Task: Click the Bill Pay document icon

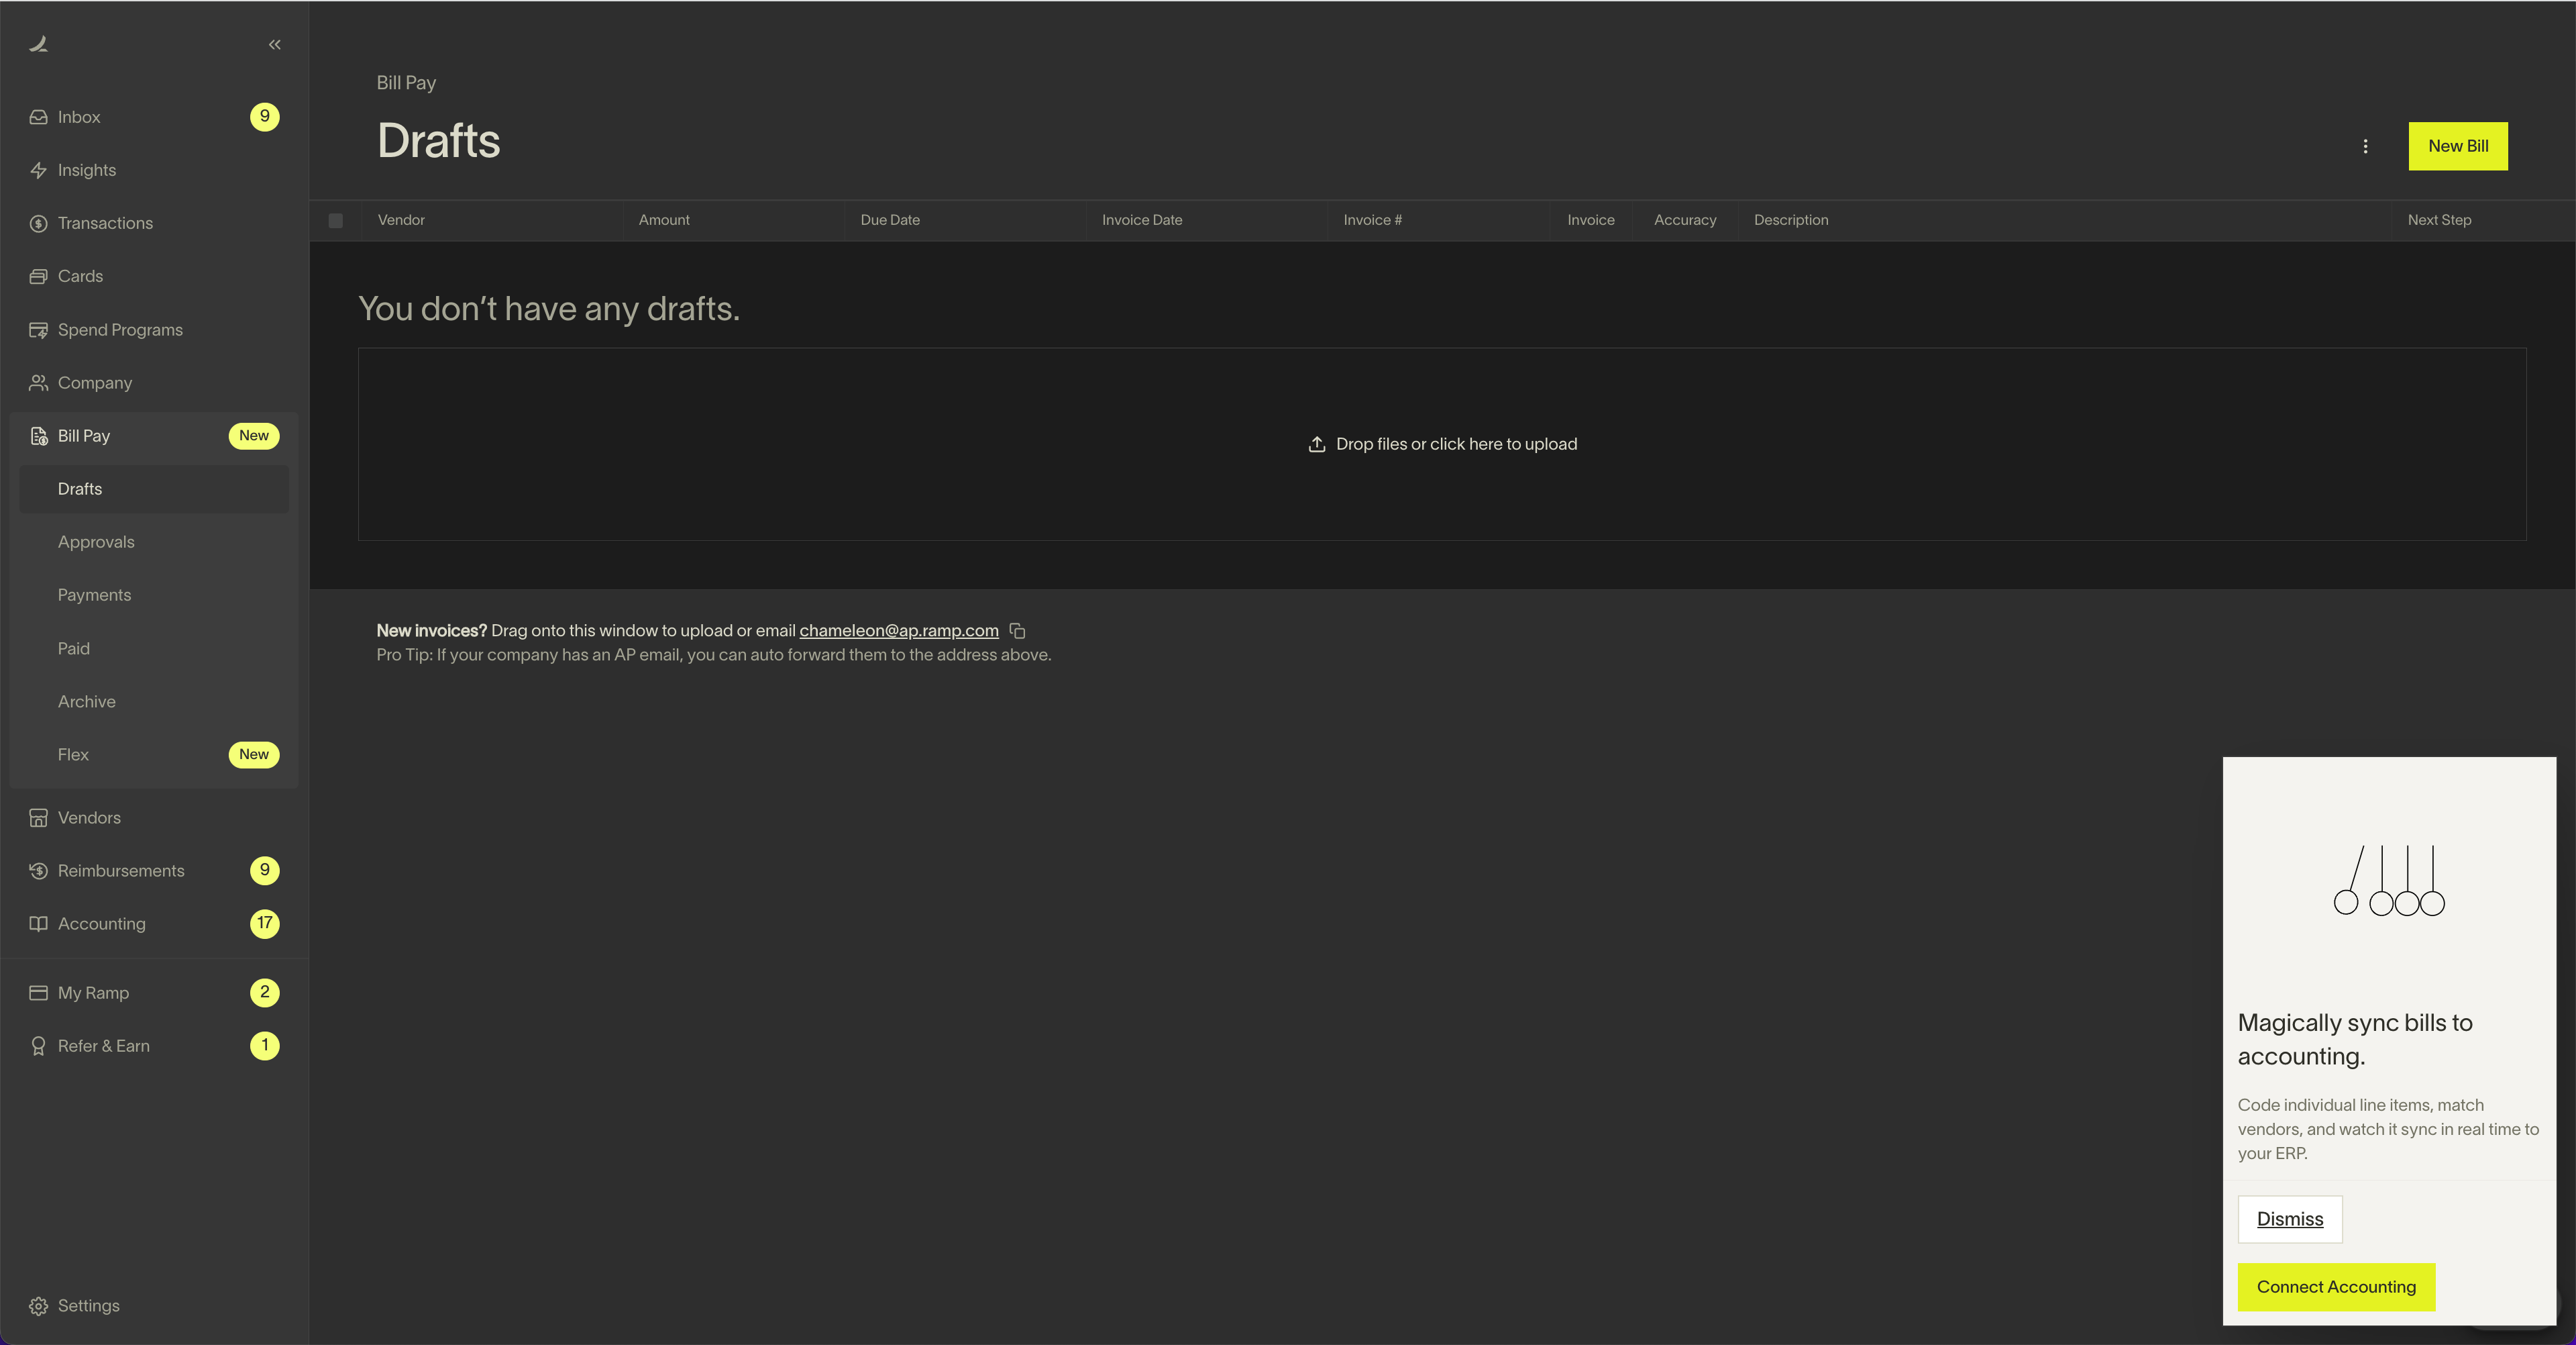Action: 38,436
